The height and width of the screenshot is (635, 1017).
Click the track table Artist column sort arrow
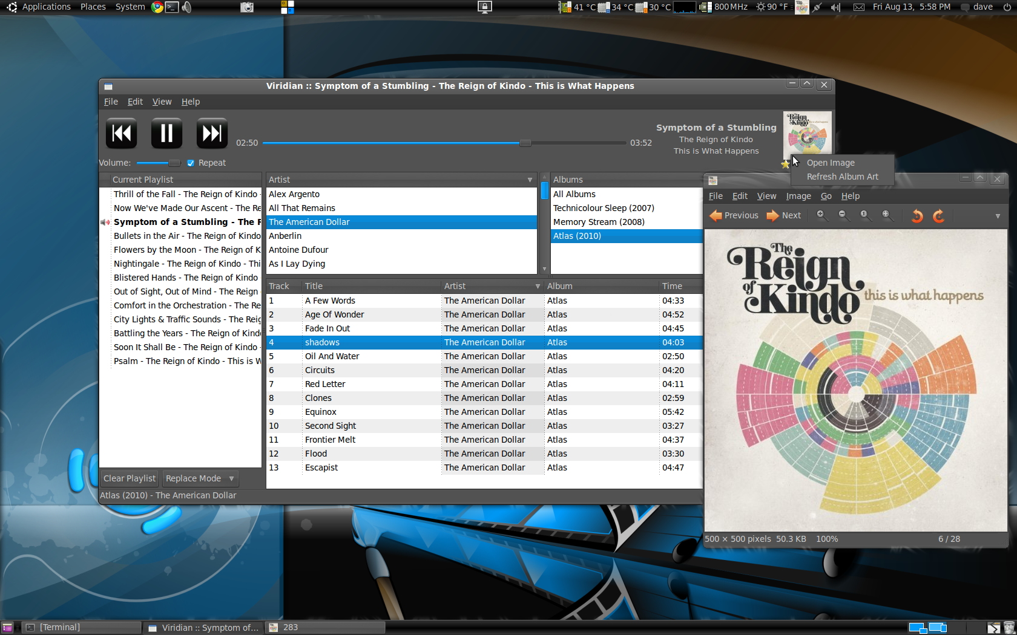(x=538, y=287)
